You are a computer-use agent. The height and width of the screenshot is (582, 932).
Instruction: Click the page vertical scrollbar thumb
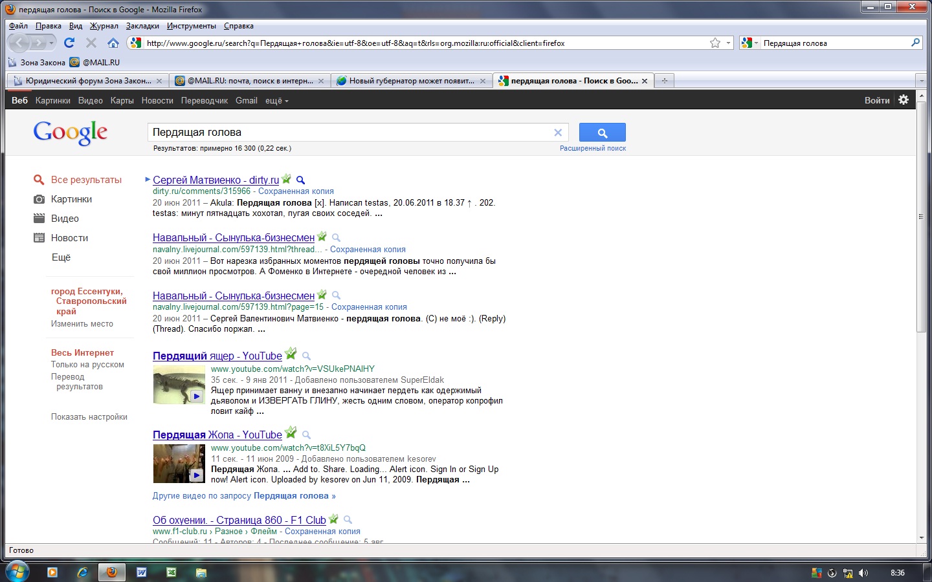(922, 217)
